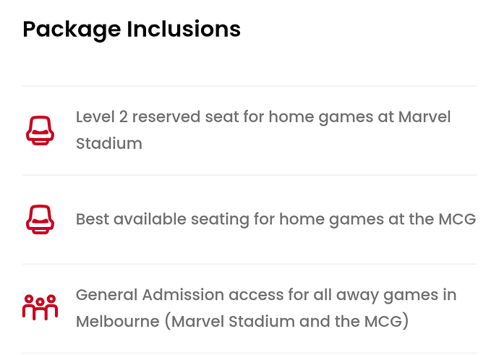Select the General Admission access text line
Image resolution: width=499 pixels, height=355 pixels.
coord(266,295)
